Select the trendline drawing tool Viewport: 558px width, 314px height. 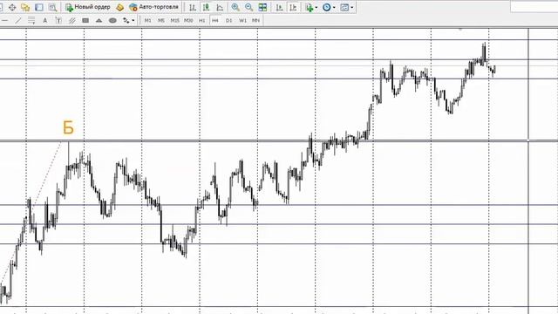click(18, 21)
